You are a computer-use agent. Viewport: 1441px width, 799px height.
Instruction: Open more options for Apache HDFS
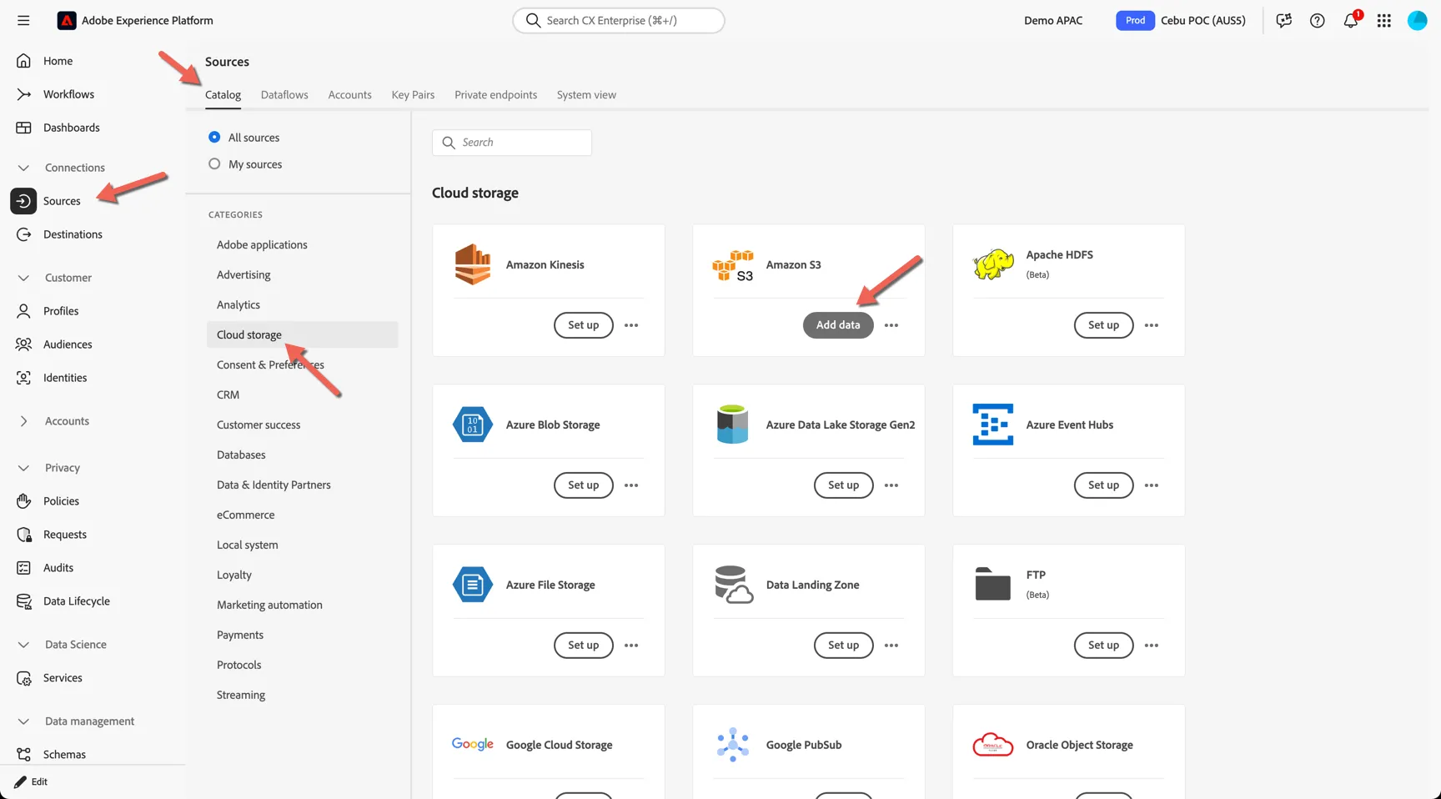point(1152,325)
